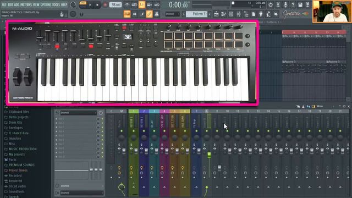Open the EDIT menu
Viewport: 352px width, 198px height.
[10, 4]
